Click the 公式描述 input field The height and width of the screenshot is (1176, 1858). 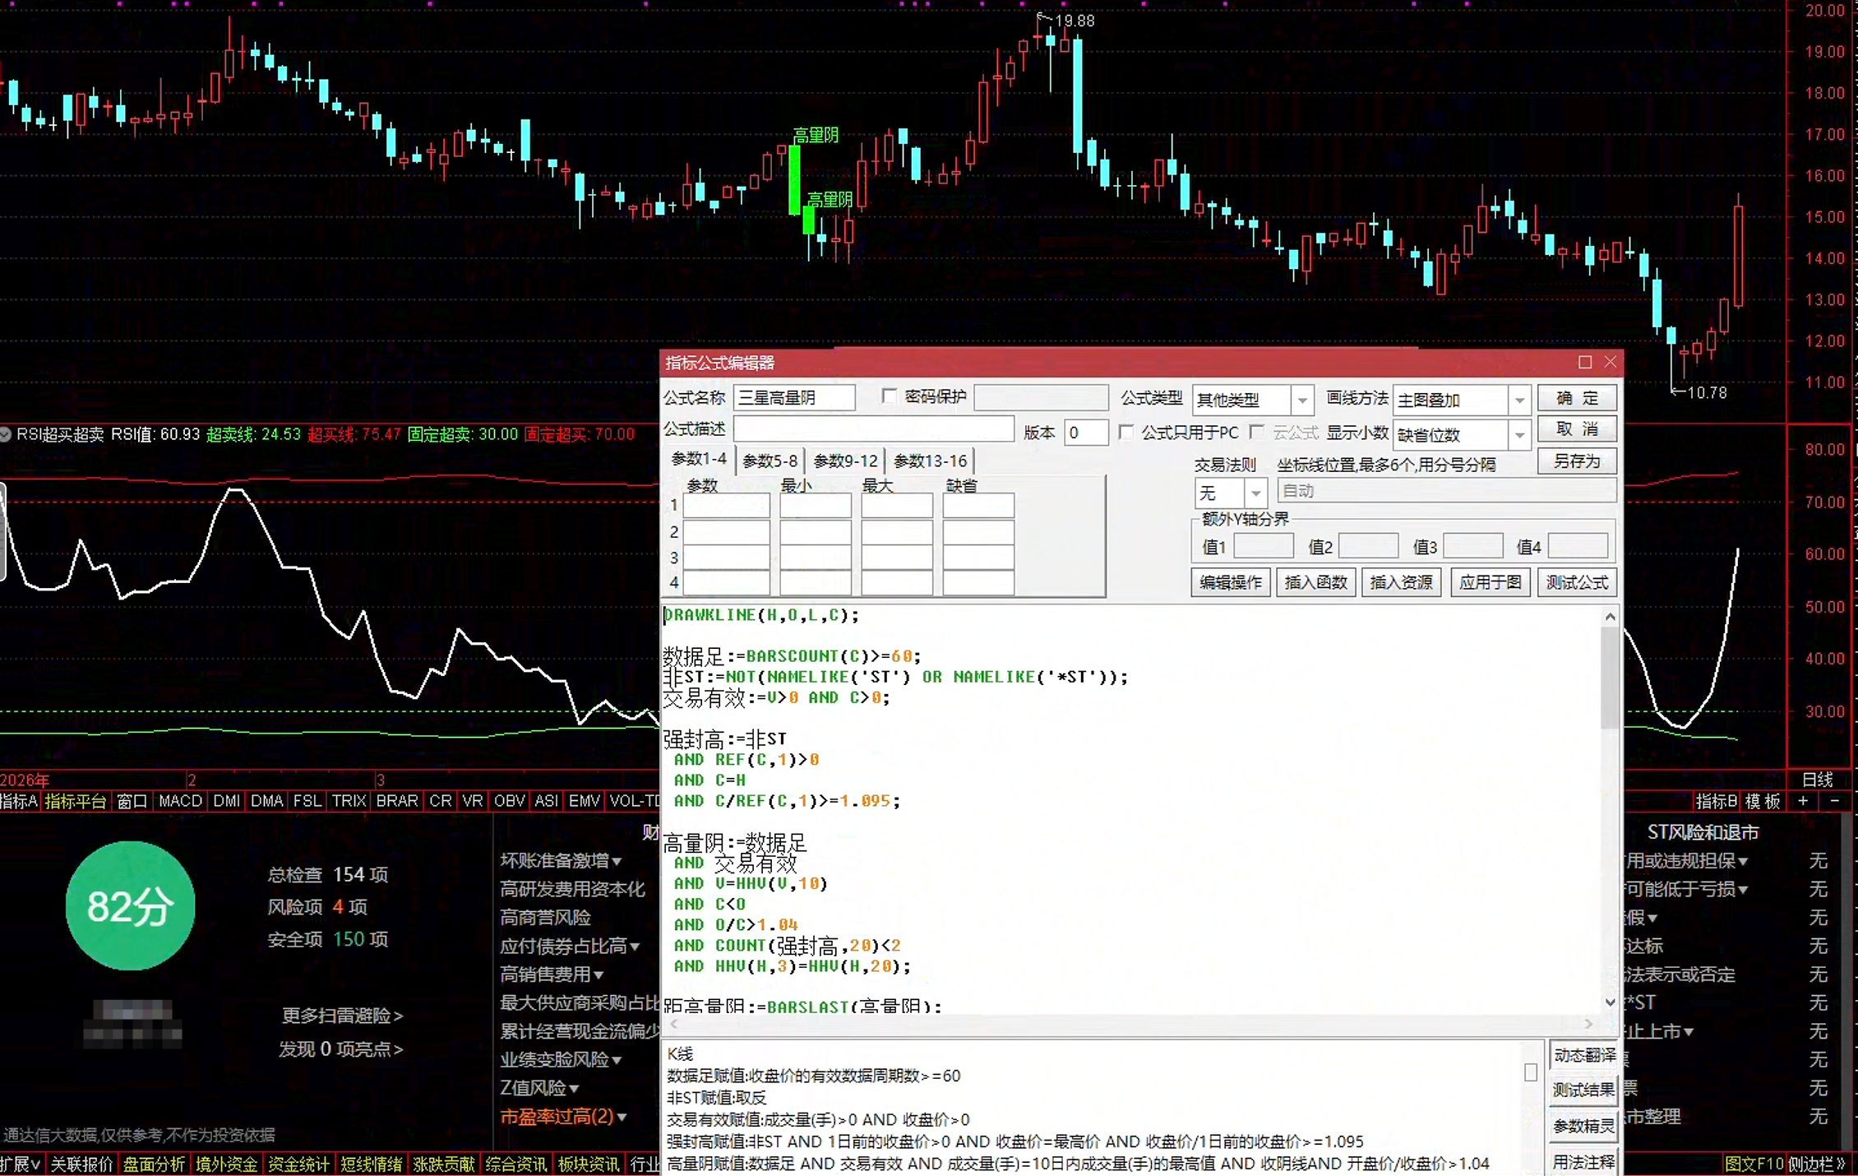tap(873, 429)
